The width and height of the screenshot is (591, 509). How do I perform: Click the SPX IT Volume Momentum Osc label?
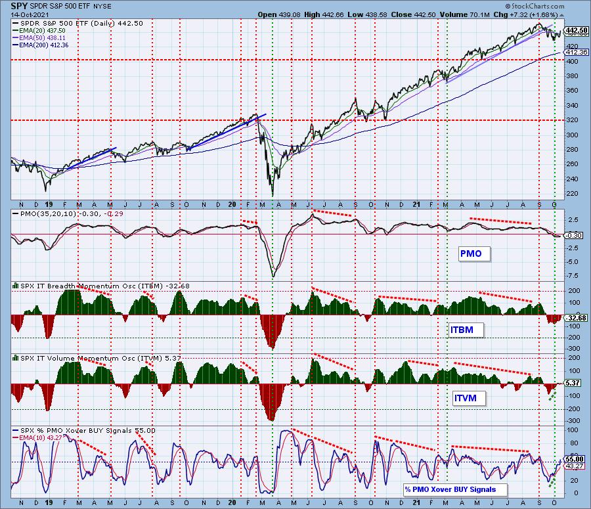pyautogui.click(x=97, y=358)
